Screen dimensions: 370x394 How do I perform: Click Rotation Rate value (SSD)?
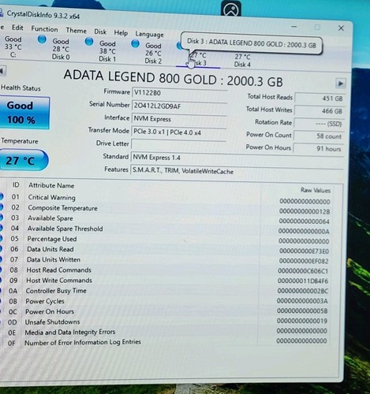(x=319, y=124)
